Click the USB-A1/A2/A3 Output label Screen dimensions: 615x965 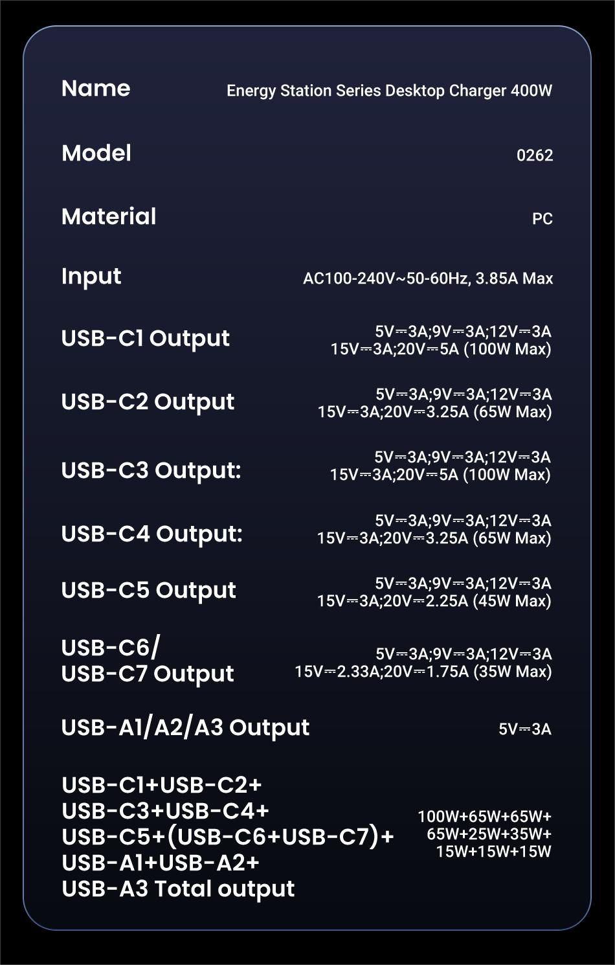pos(185,727)
